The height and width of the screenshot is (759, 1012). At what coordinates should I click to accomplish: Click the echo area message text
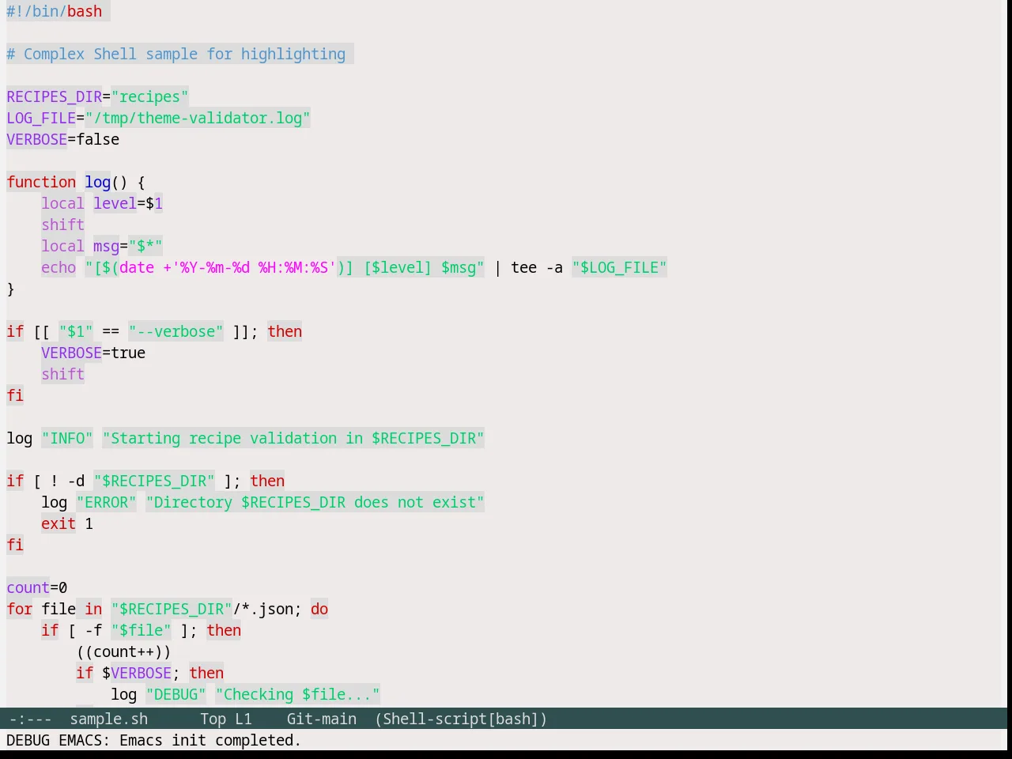(x=153, y=740)
